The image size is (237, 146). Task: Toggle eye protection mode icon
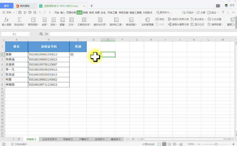point(181,144)
